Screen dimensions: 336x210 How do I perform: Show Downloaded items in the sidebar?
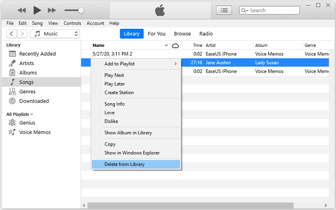coord(34,101)
